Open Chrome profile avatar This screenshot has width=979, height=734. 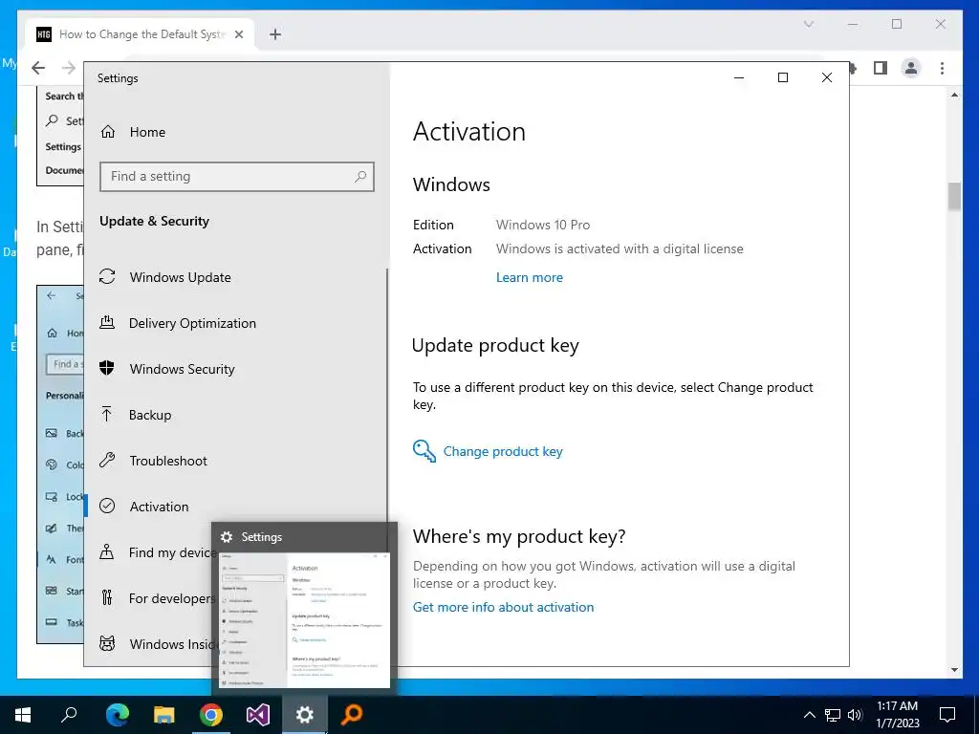[x=911, y=68]
